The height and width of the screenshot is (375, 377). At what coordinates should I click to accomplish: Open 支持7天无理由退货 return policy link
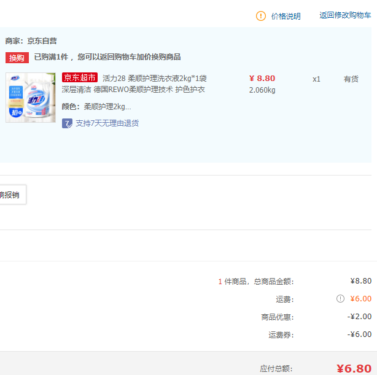(x=107, y=123)
